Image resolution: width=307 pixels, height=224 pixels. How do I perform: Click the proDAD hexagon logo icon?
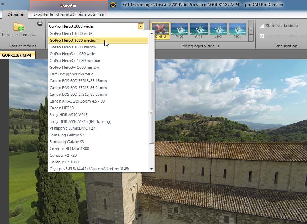(x=113, y=5)
